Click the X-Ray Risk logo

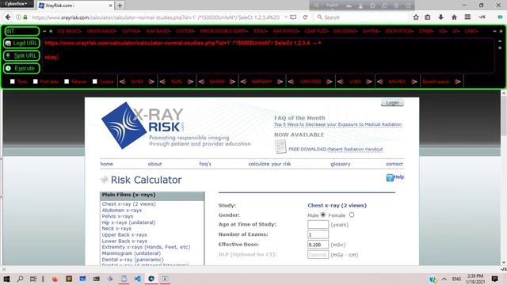(x=143, y=125)
